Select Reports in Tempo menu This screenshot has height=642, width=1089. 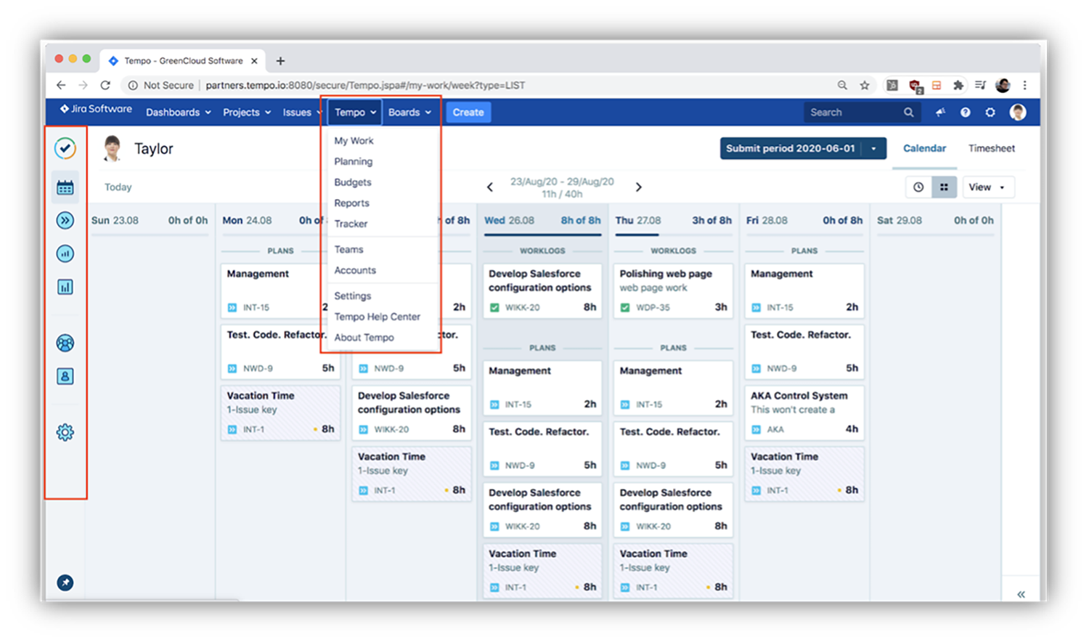[351, 203]
